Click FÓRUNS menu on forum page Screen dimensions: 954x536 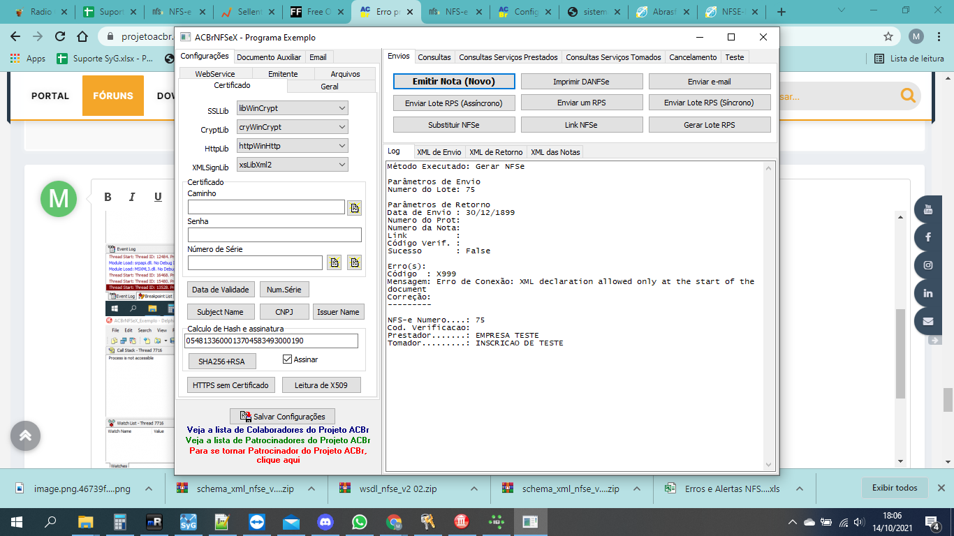[113, 96]
